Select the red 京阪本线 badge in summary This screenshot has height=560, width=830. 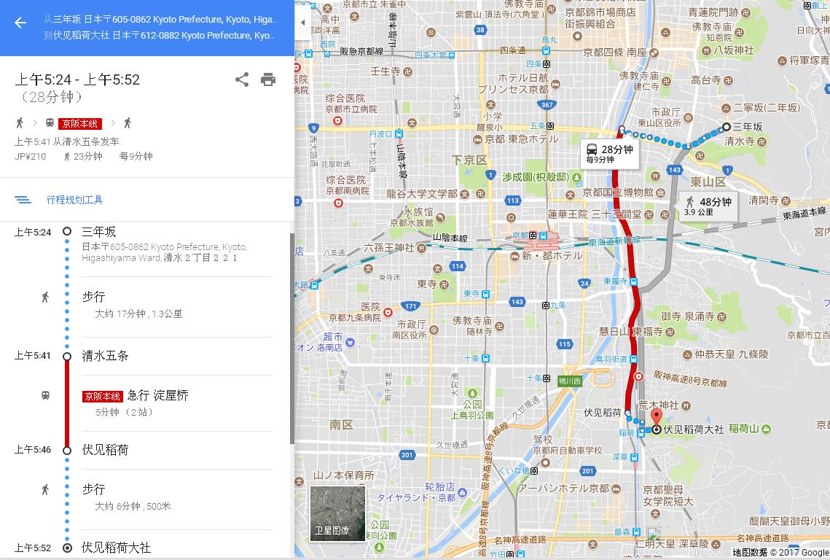80,123
